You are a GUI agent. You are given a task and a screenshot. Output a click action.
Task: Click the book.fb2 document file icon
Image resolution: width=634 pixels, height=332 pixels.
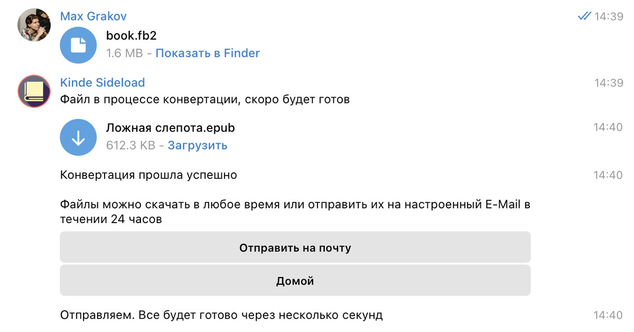(x=78, y=45)
